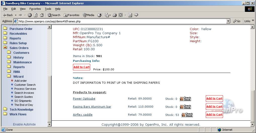Viewport: 256px width, 133px height.
Task: Click the Stop button in the browser toolbar
Action: click(x=30, y=15)
